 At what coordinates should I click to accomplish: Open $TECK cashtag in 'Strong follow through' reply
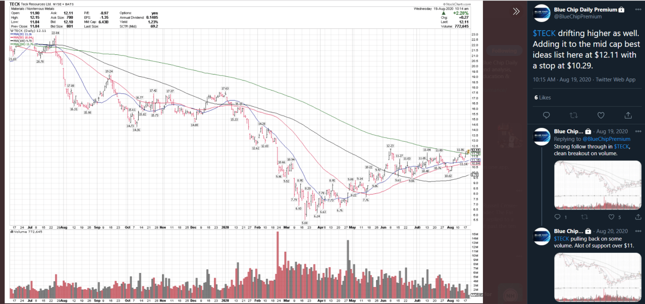click(621, 146)
